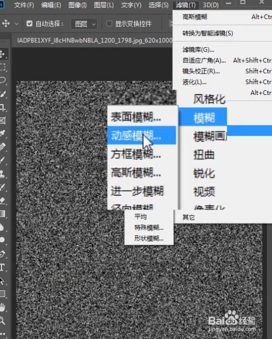This screenshot has width=272, height=339.
Task: Choose 形状模糊...
Action: click(x=149, y=238)
